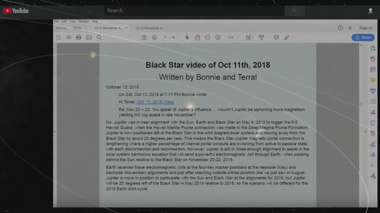Image resolution: width=380 pixels, height=213 pixels.
Task: Open the add comment speech bubble tool
Action: coord(276,38)
